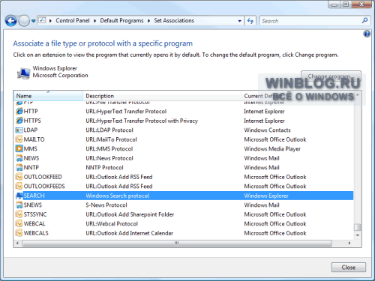This screenshot has width=375, height=281.
Task: Click Set Associations breadcrumb
Action: (174, 20)
